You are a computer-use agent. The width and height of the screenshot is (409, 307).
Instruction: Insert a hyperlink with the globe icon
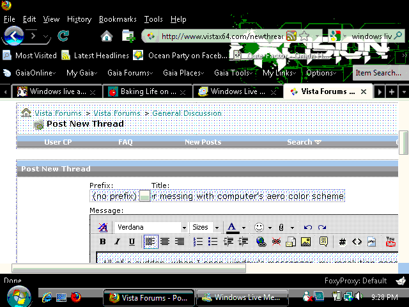[x=261, y=242]
